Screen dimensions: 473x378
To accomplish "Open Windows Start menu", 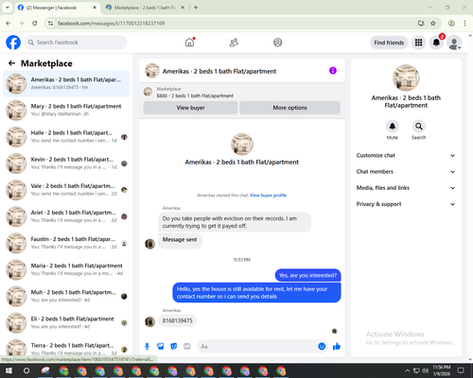I will coord(9,370).
